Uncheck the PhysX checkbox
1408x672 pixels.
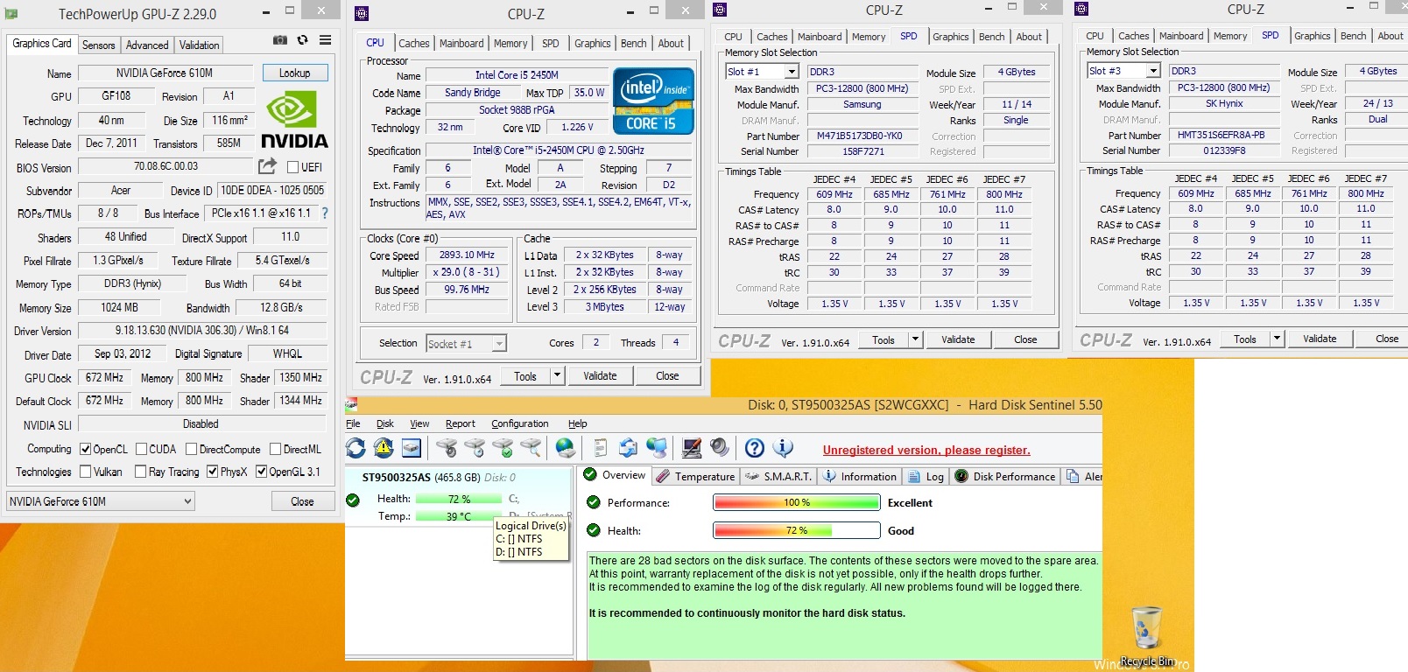click(213, 472)
